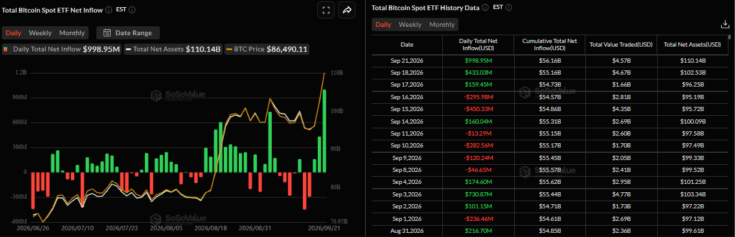Click the download history data icon
Screen dimensions: 735x237
[725, 24]
